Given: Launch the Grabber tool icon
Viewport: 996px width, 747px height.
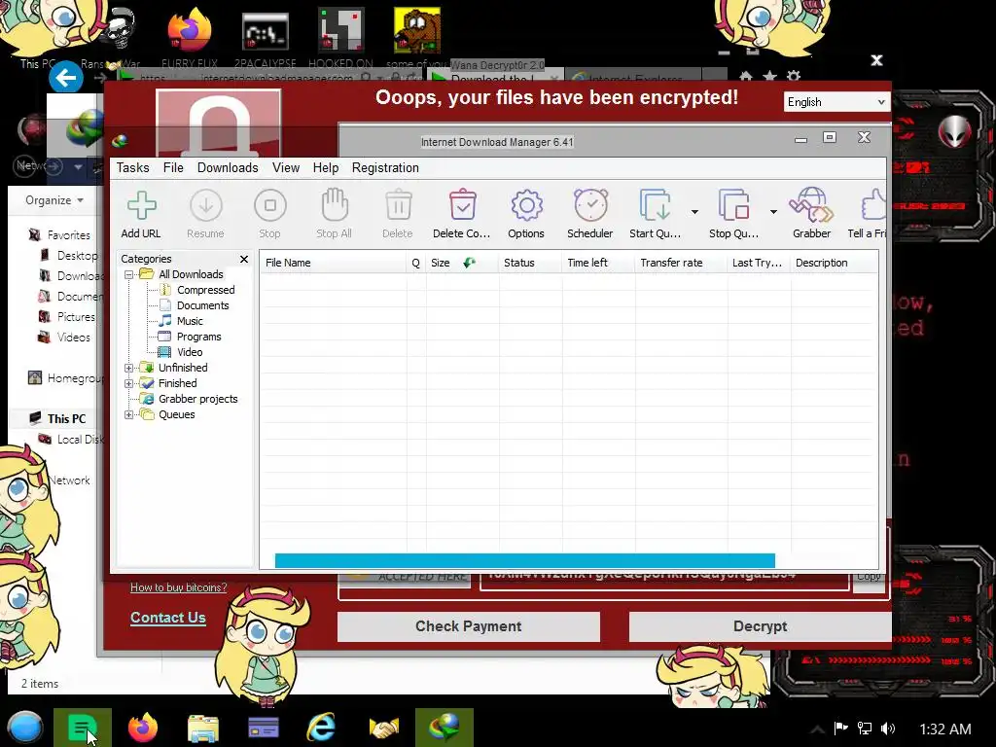Looking at the screenshot, I should click(811, 204).
